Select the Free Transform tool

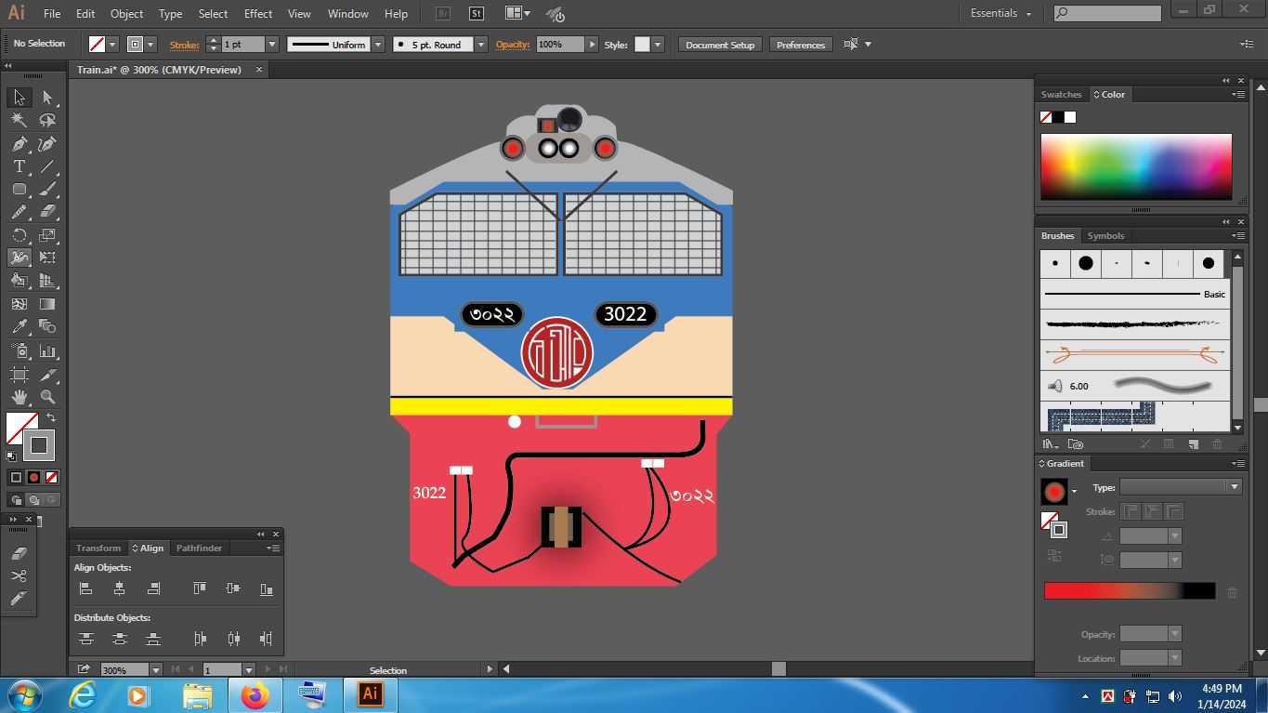[x=47, y=257]
